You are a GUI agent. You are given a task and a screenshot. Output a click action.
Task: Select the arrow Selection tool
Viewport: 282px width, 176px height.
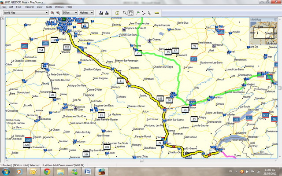[x=150, y=13]
